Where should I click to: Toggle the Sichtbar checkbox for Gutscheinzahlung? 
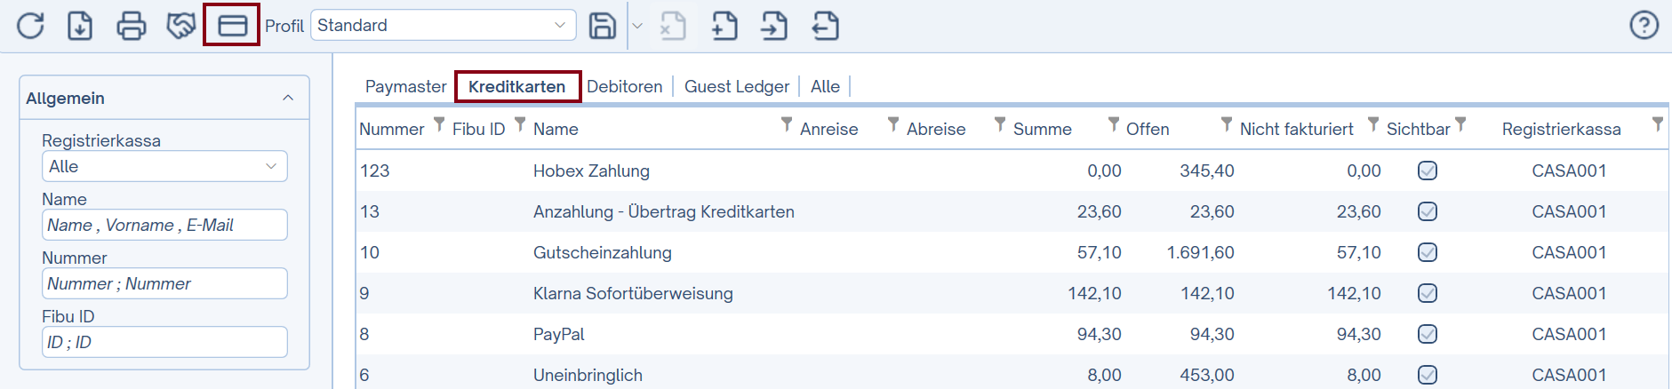1427,252
